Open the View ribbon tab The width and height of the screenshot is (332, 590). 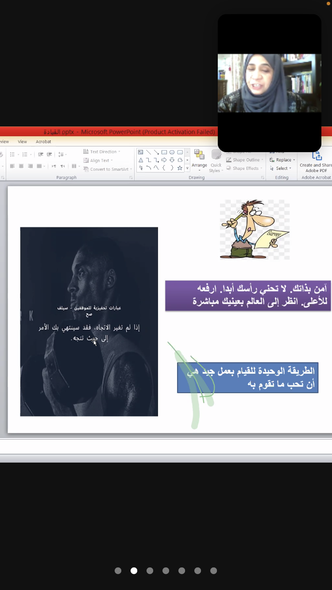click(22, 142)
